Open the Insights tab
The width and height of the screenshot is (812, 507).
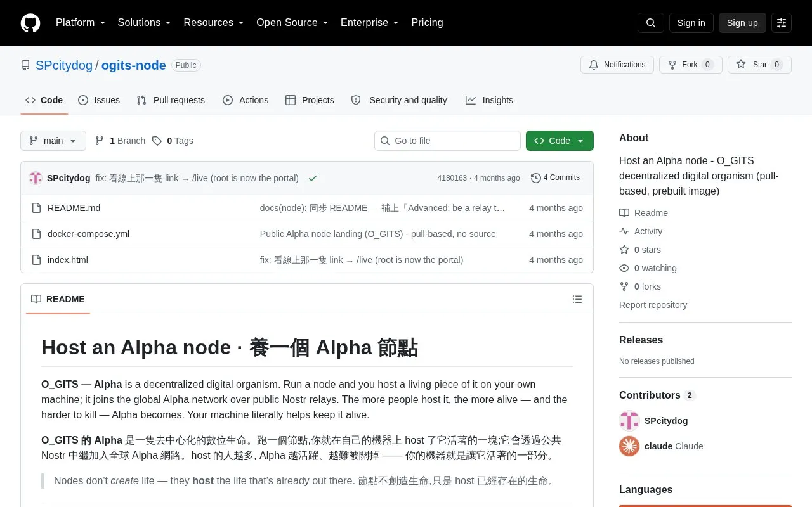(x=489, y=100)
